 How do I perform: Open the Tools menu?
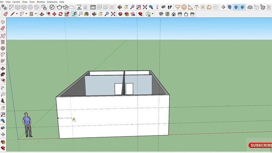[x=32, y=2]
